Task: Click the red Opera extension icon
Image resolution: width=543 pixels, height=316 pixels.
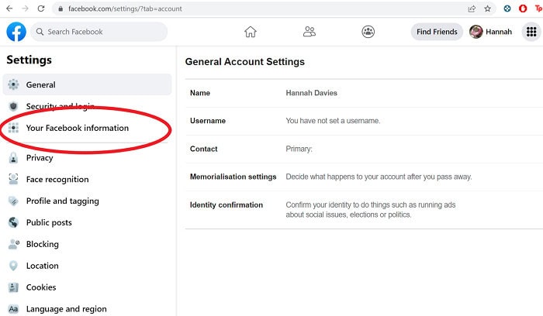Action: coord(523,9)
